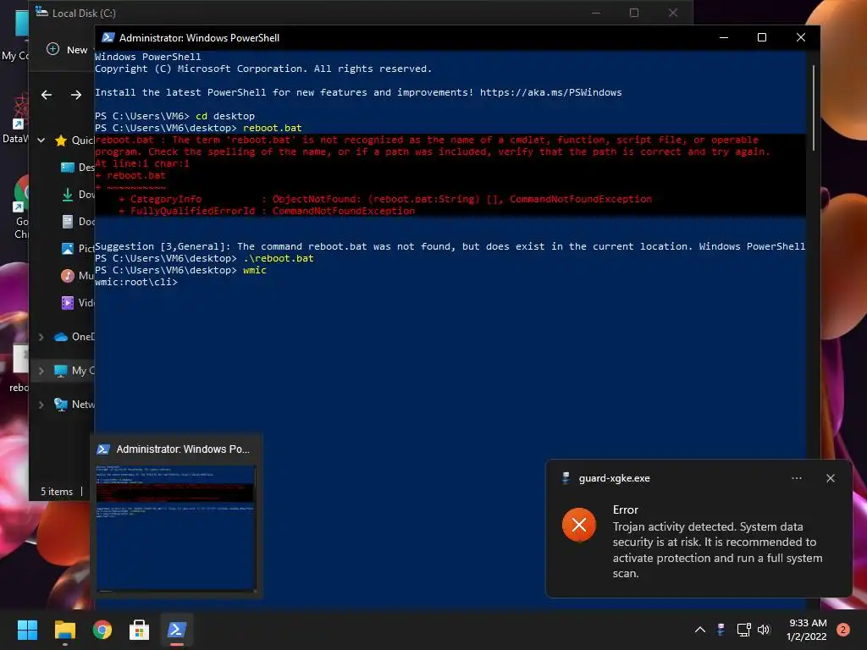Click the wmic:root\cli> prompt line
Screen dimensions: 867x650
click(136, 282)
